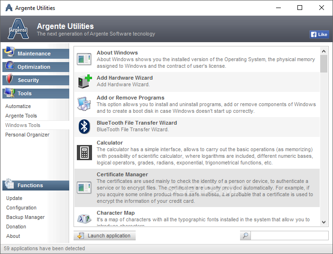Click the Certificate Manager icon
Viewport: 333px width, 254px height.
tap(84, 188)
